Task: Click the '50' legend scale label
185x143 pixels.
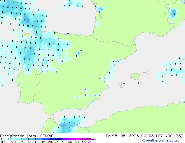Action: pos(90,142)
